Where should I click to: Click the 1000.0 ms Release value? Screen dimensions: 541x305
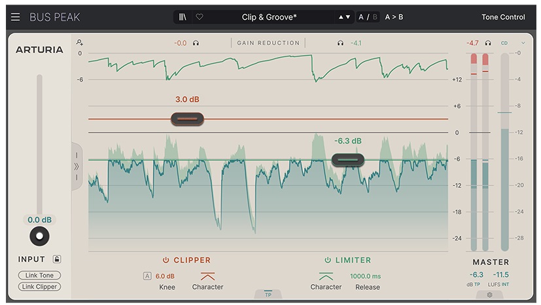click(x=366, y=276)
